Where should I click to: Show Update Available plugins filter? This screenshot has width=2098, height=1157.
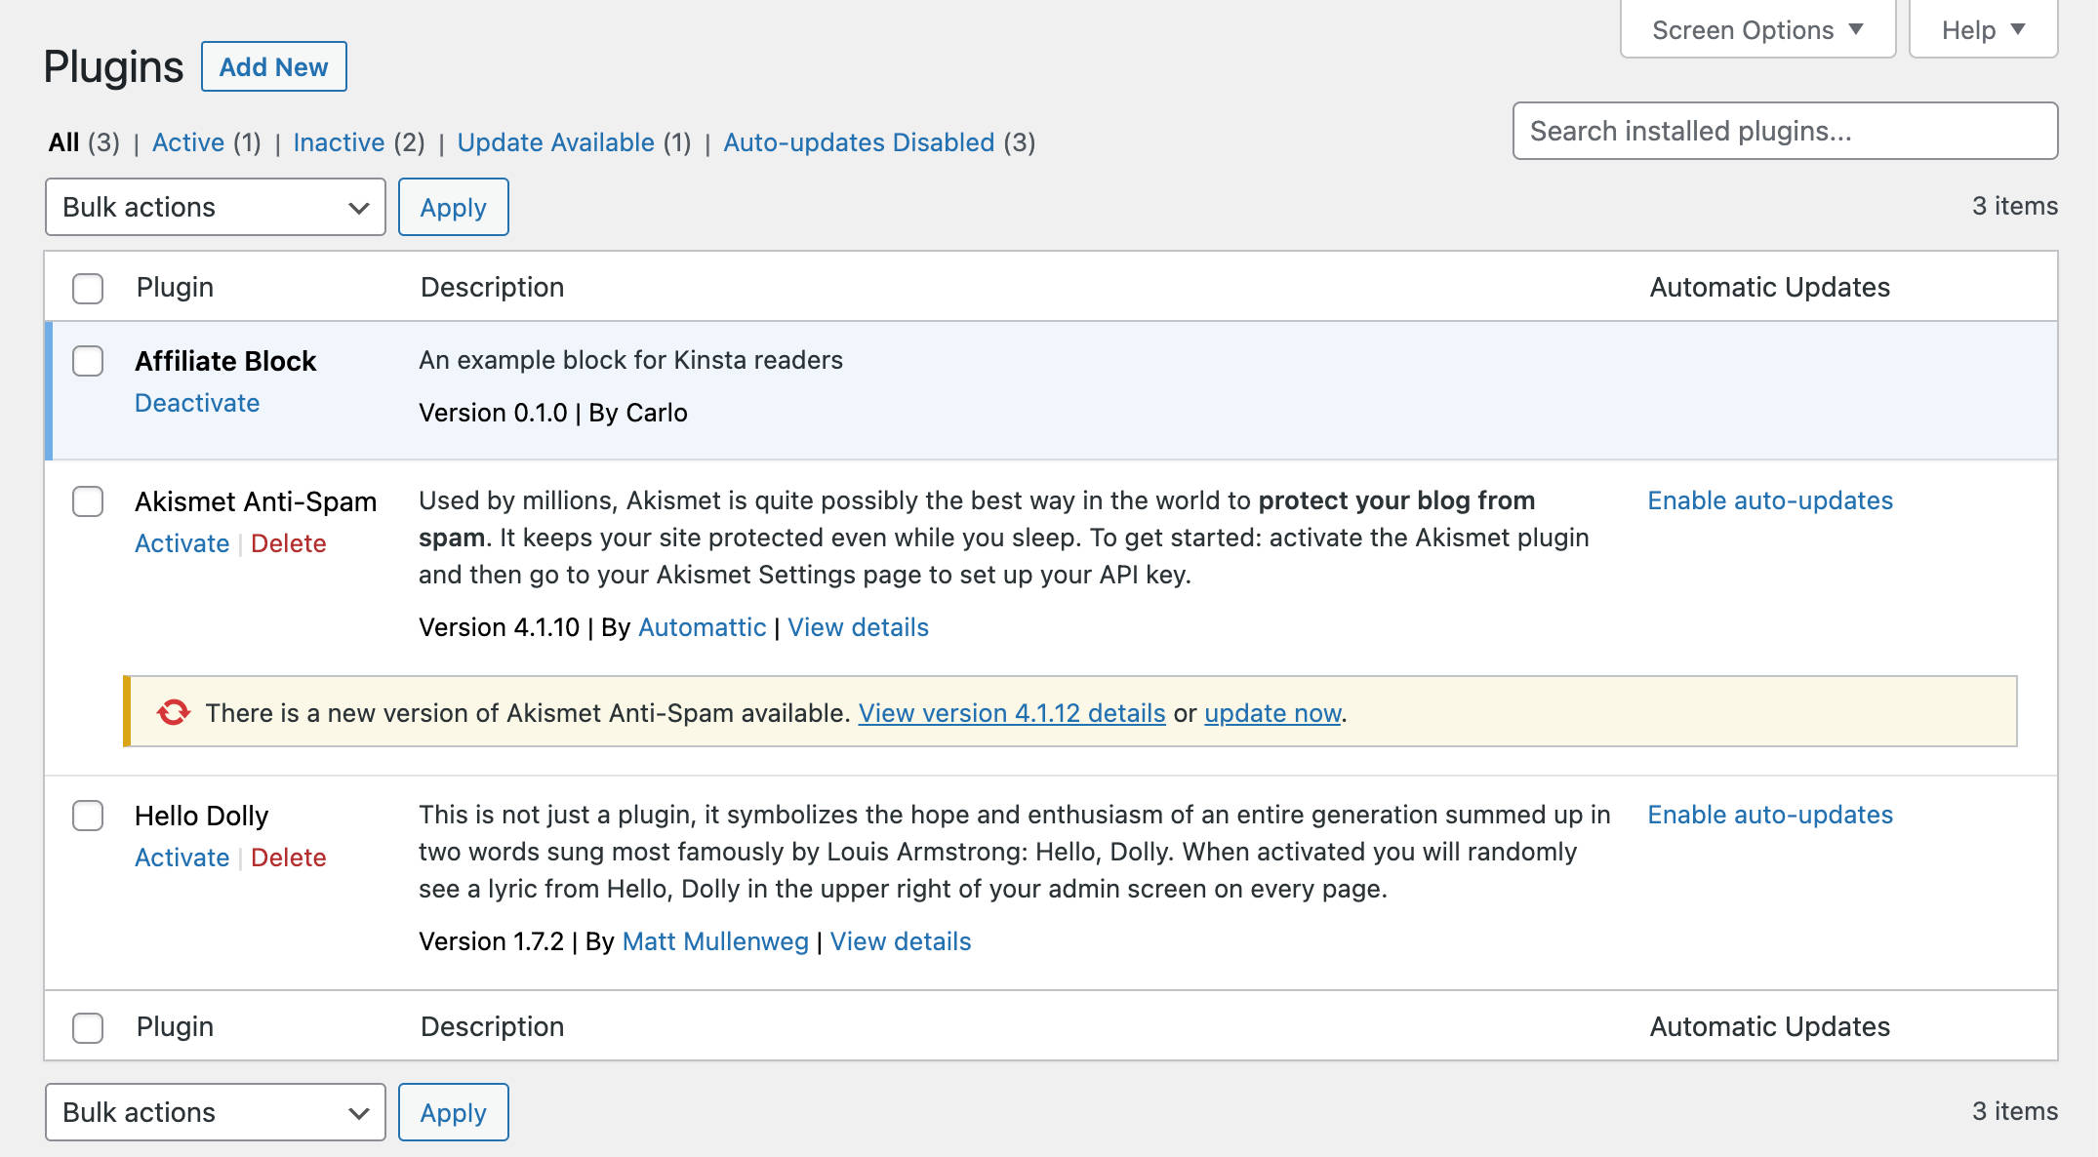pyautogui.click(x=555, y=142)
